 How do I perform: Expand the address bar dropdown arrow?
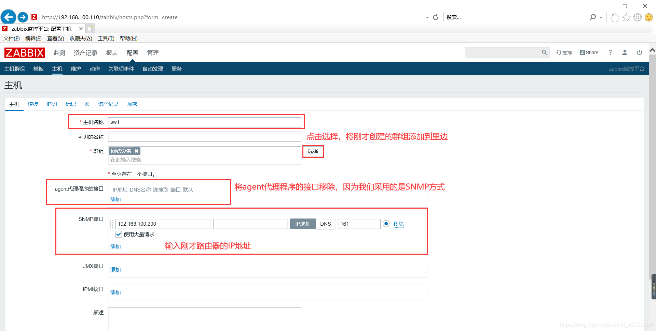(x=427, y=17)
